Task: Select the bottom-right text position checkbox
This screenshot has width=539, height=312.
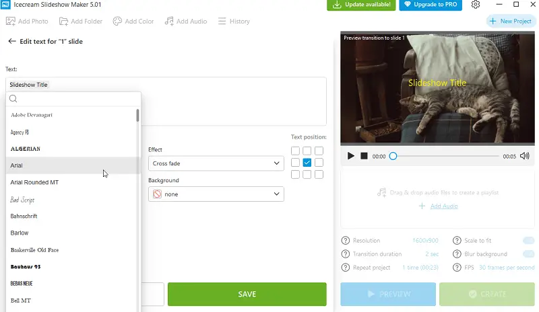Action: (x=319, y=175)
